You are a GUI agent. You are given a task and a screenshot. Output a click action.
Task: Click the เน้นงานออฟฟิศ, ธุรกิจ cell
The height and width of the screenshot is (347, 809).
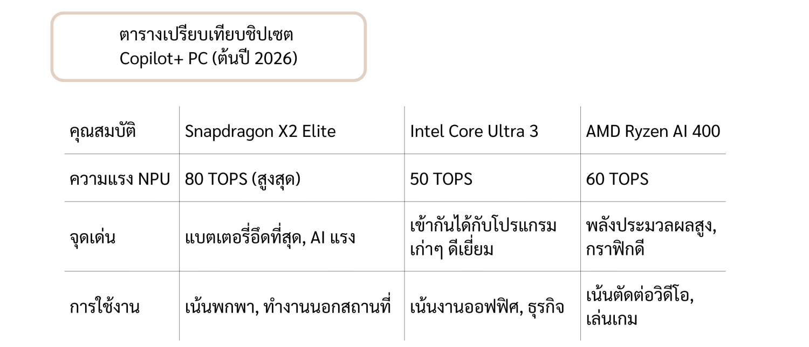point(487,307)
